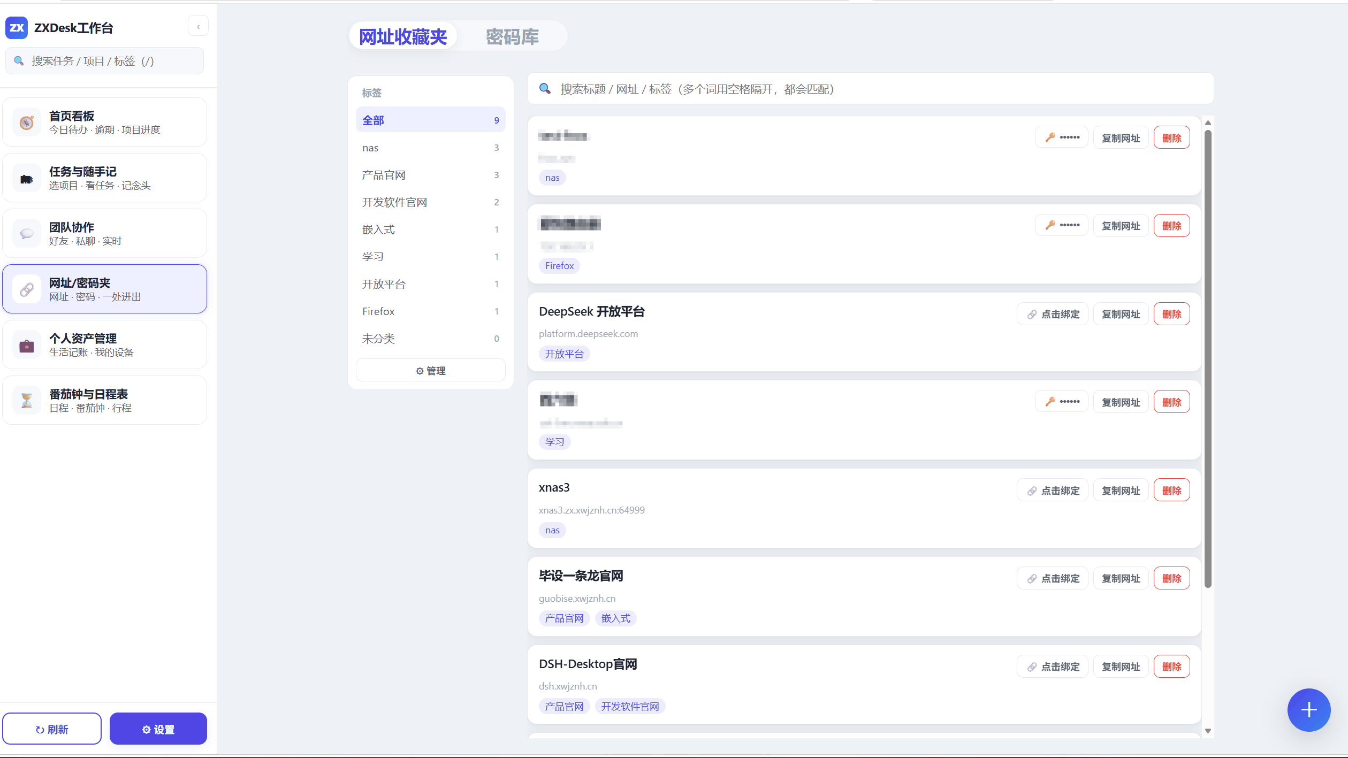Collapse the sidebar with the chevron button
The image size is (1348, 758).
199,26
